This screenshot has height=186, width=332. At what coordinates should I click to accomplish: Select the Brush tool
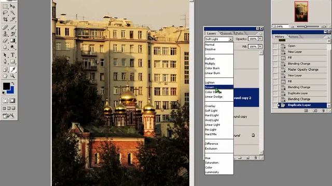click(x=12, y=27)
